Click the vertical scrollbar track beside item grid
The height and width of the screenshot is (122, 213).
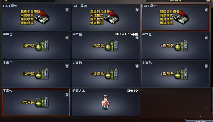(212, 60)
